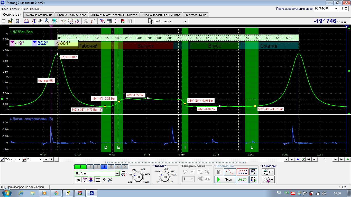Open a file with the folder icon

click(11, 21)
